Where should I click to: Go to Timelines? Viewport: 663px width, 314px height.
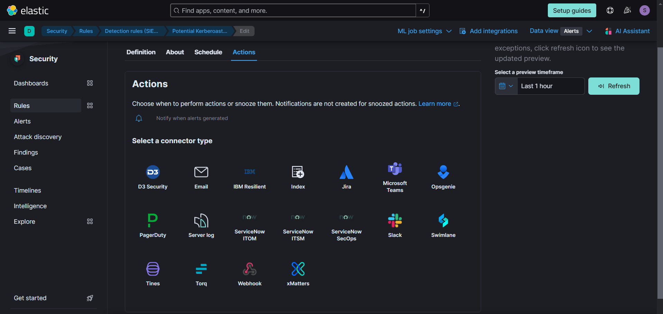(x=27, y=191)
